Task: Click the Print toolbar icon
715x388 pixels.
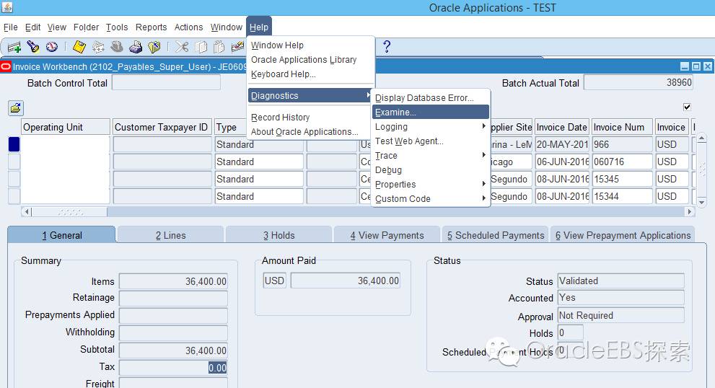Action: point(136,46)
